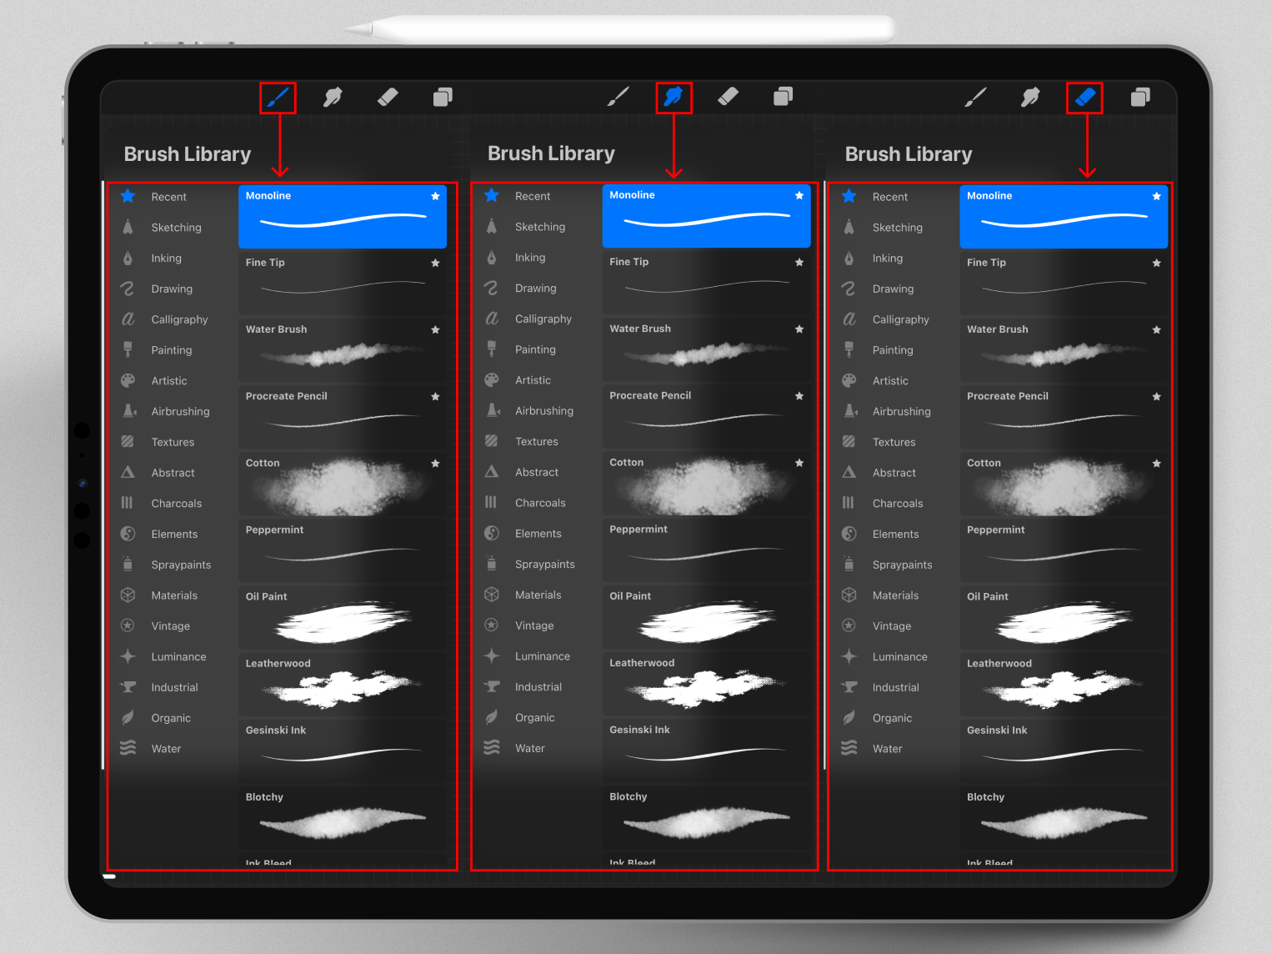
Task: Choose Oil Paint brush in left library
Action: [x=343, y=617]
